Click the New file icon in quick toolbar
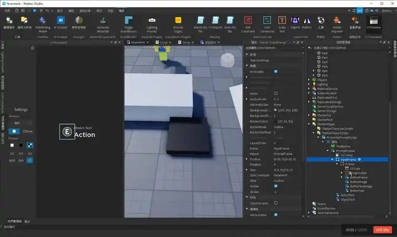Image resolution: width=397 pixels, height=237 pixels. (x=17, y=10)
